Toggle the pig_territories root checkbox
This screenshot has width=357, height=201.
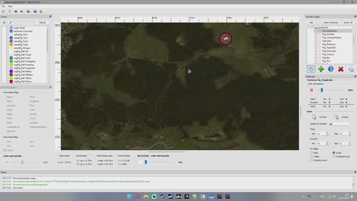pos(312,27)
